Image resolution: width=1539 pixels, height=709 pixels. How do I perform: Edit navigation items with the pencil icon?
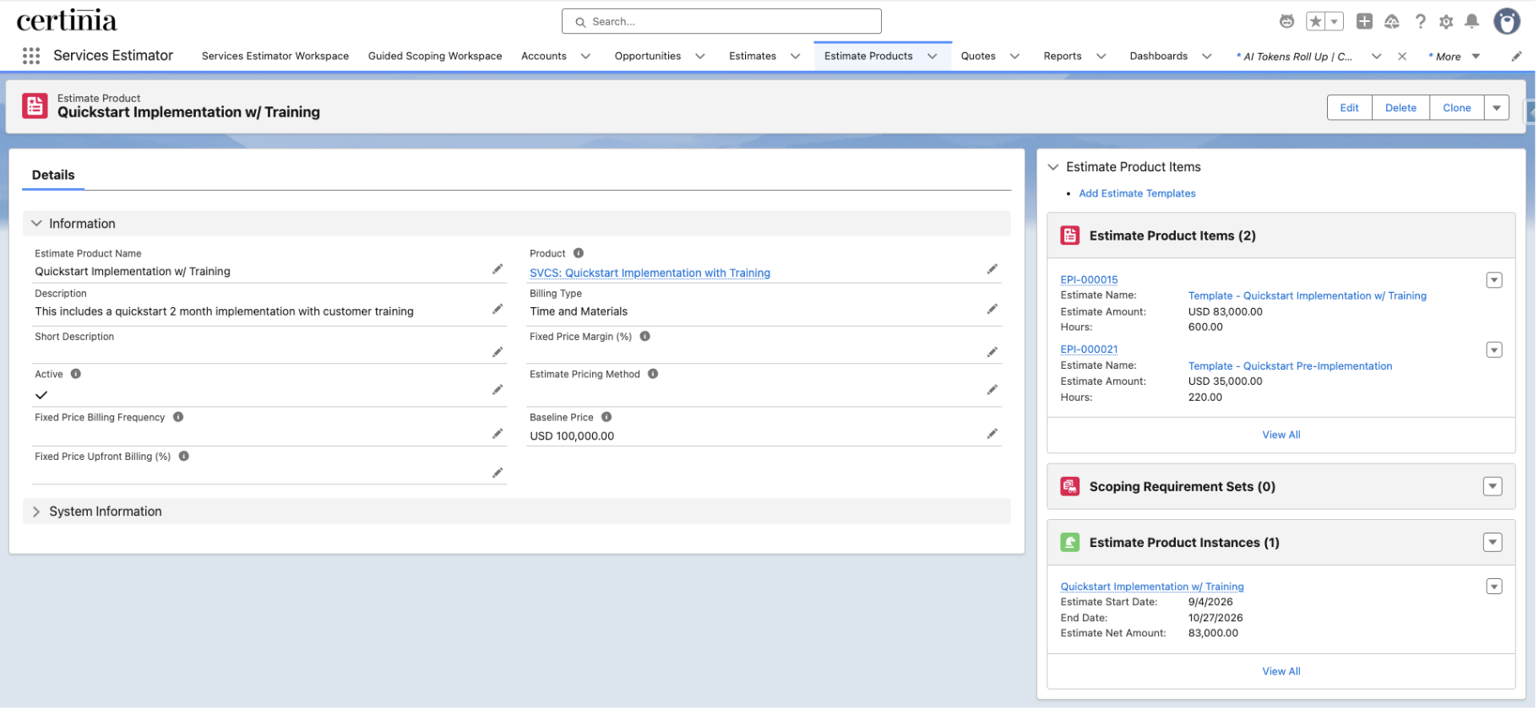[x=1516, y=57]
